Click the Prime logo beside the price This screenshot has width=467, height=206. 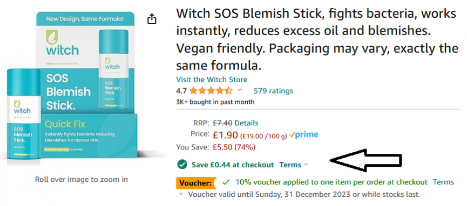pos(304,135)
